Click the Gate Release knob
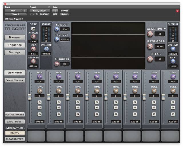This screenshot has height=147, width=183. (x=33, y=61)
